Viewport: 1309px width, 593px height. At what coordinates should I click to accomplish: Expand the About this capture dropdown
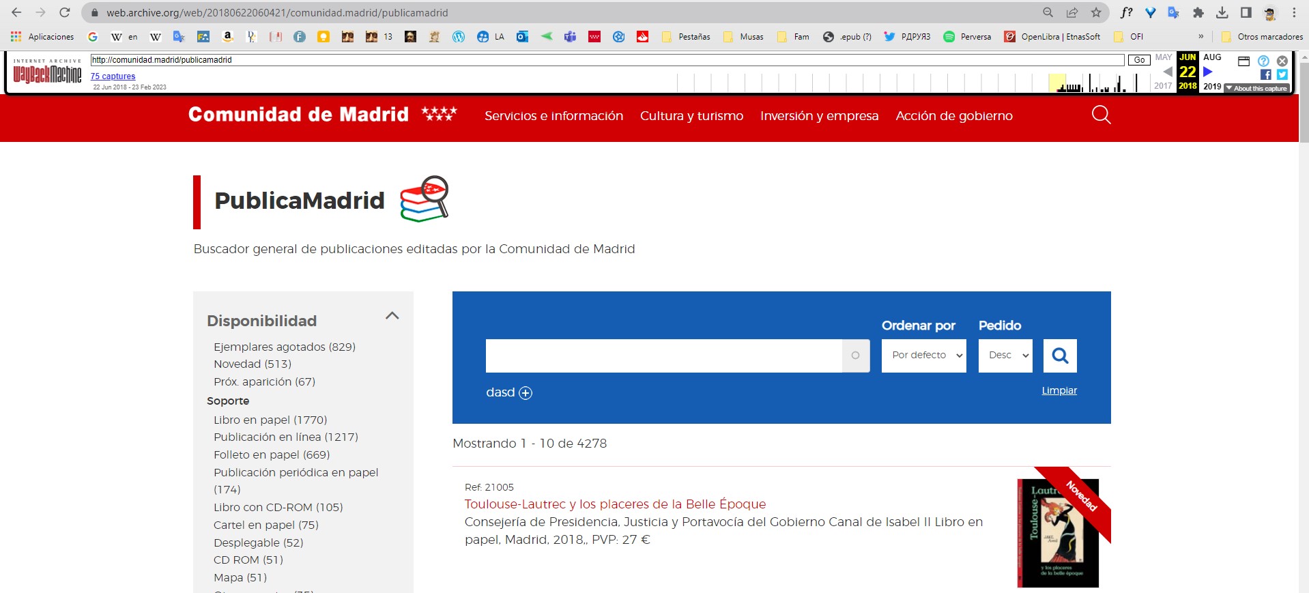point(1256,88)
